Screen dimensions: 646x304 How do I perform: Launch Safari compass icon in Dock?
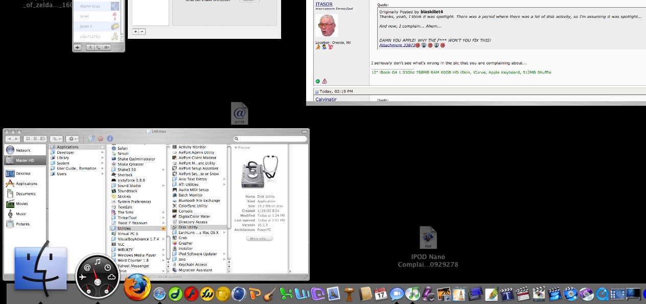pyautogui.click(x=160, y=294)
